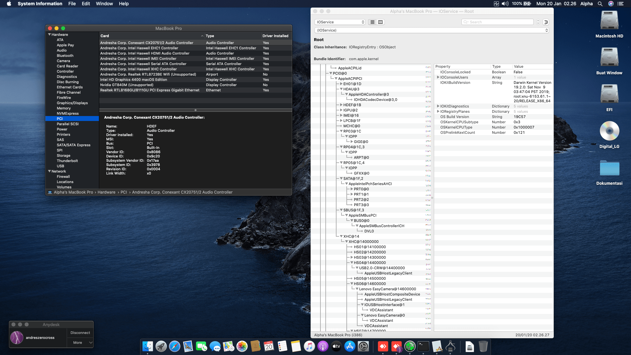631x355 pixels.
Task: Select the list view icon in IORegistryExplorer toolbar
Action: pyautogui.click(x=372, y=22)
